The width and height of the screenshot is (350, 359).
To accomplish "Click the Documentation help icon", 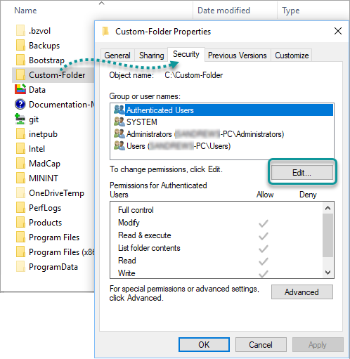I will 20,104.
